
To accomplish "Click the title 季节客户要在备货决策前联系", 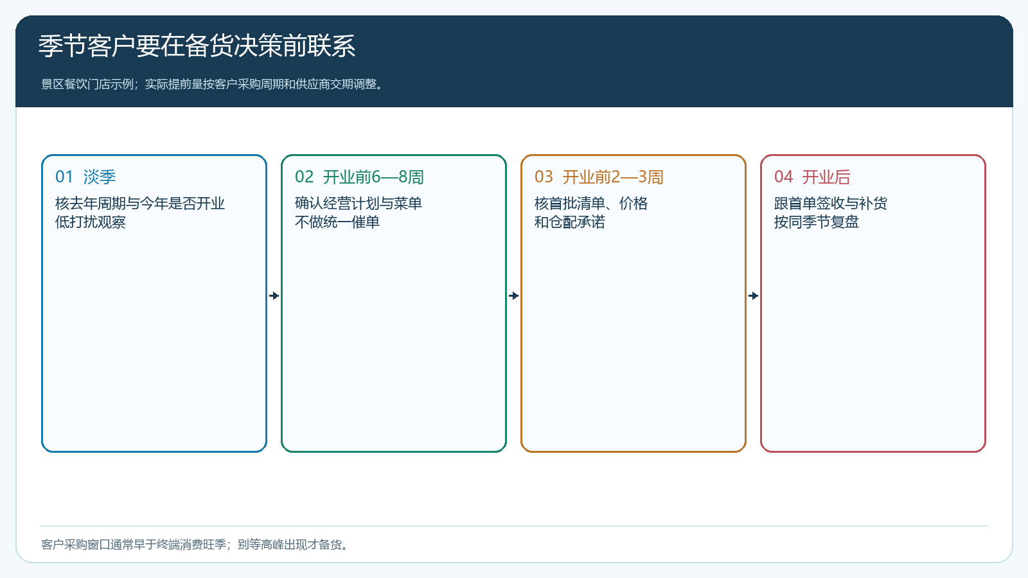I will point(197,46).
